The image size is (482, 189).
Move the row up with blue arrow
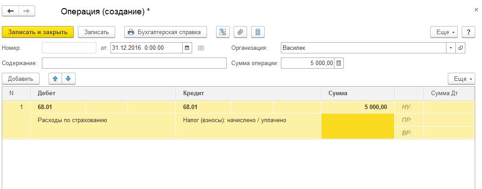point(55,79)
